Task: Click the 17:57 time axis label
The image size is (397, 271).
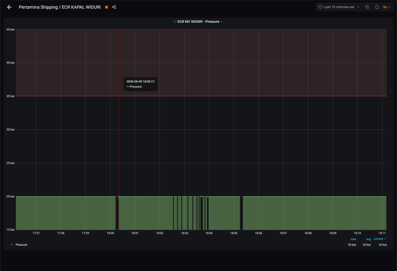Action: click(x=36, y=233)
